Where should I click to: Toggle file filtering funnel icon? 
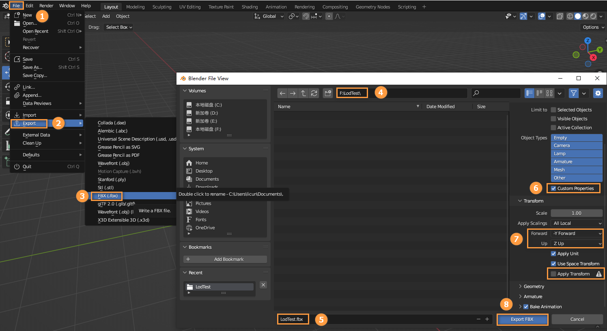click(574, 93)
